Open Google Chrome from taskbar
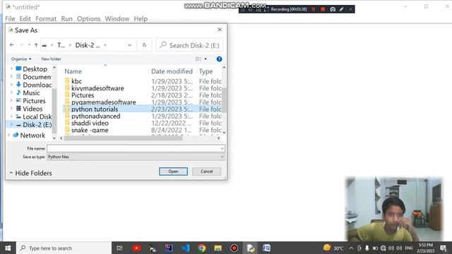This screenshot has height=254, width=452. tap(202, 248)
